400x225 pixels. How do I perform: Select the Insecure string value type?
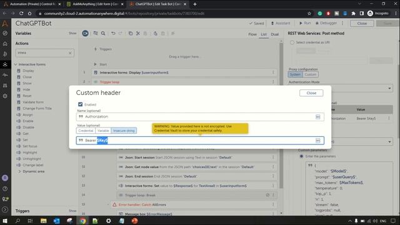124,131
